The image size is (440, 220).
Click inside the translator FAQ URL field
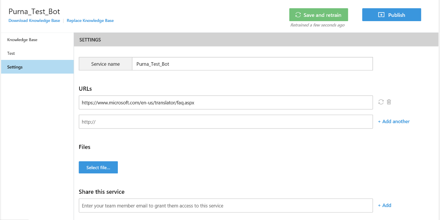coord(225,103)
